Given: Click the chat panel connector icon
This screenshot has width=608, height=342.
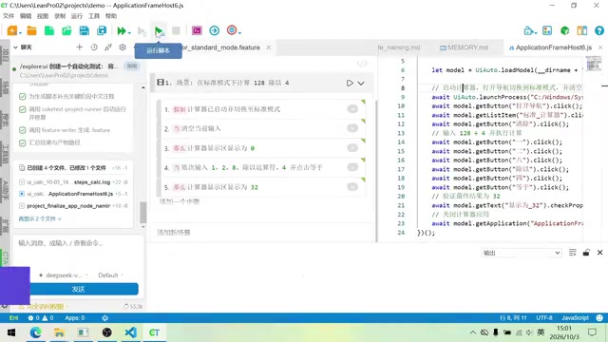Looking at the screenshot, I should (x=108, y=47).
